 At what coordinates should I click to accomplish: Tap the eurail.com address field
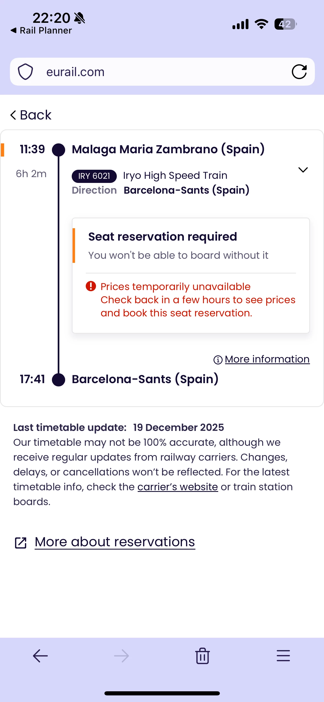pyautogui.click(x=154, y=72)
